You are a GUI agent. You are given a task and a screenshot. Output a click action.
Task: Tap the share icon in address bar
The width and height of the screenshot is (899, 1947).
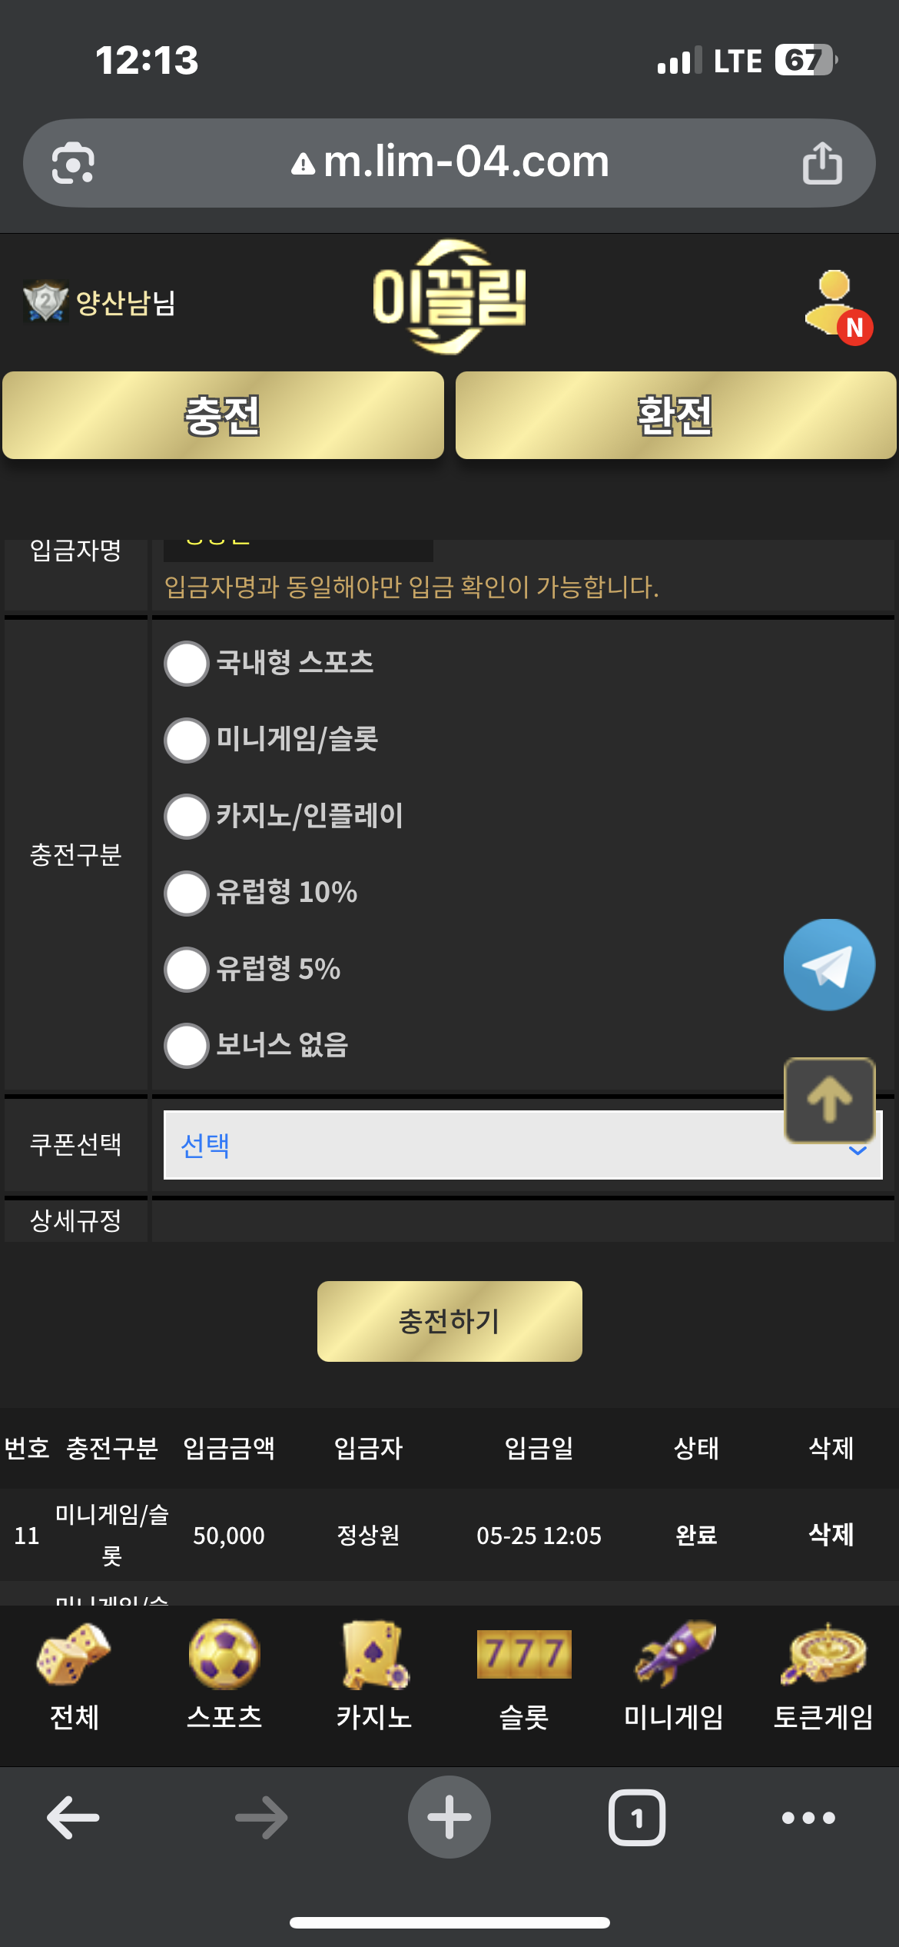(x=822, y=163)
